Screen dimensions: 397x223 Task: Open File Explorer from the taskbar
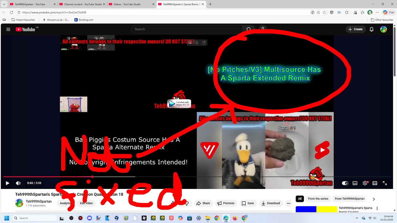(x=207, y=218)
